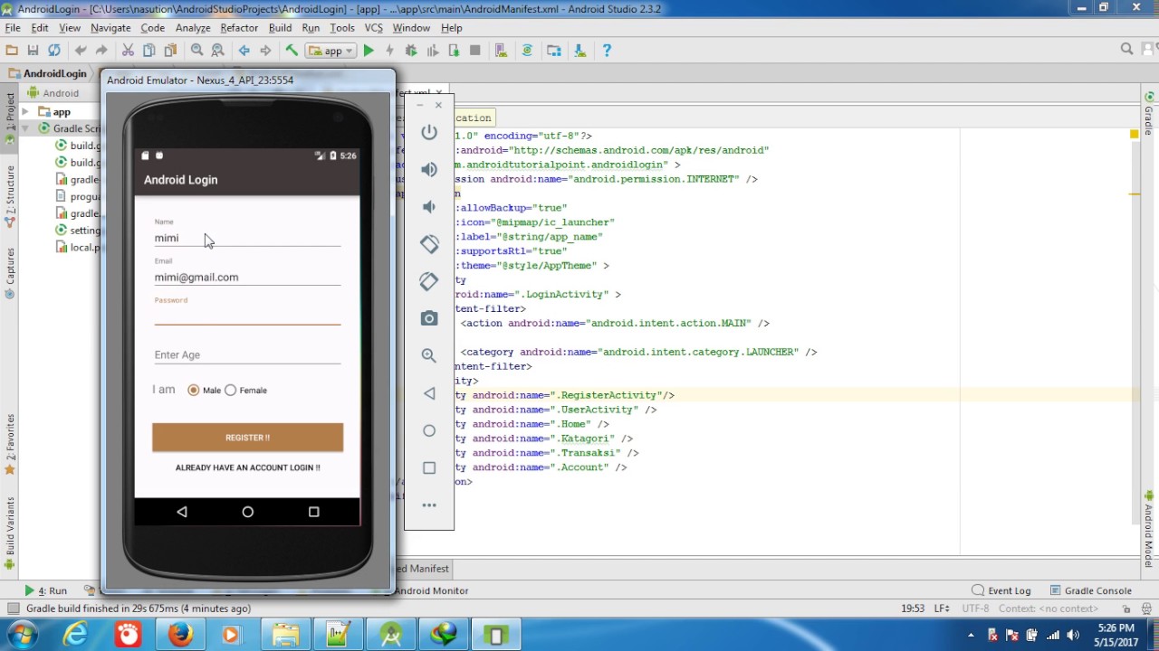Click the Find magnifier icon in the toolbar
Image resolution: width=1159 pixels, height=651 pixels.
(196, 51)
